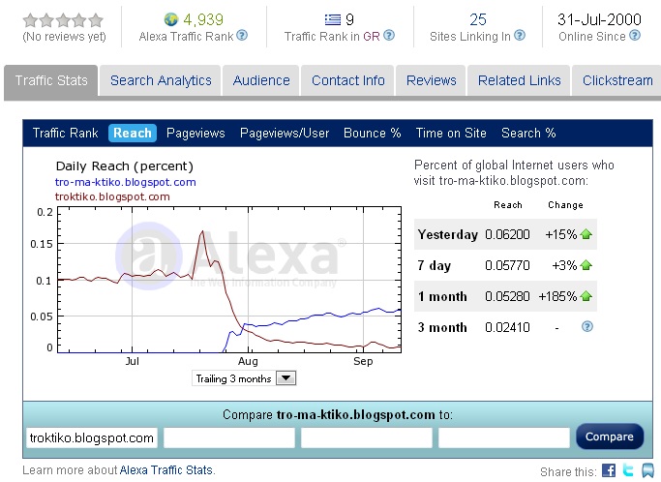Click the 1 month reach value 0.05280
The width and height of the screenshot is (661, 482).
[x=507, y=296]
